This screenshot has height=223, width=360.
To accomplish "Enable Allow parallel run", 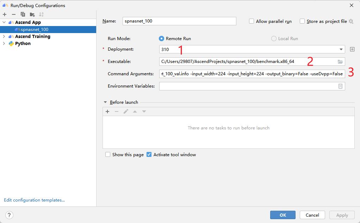I will pyautogui.click(x=252, y=21).
